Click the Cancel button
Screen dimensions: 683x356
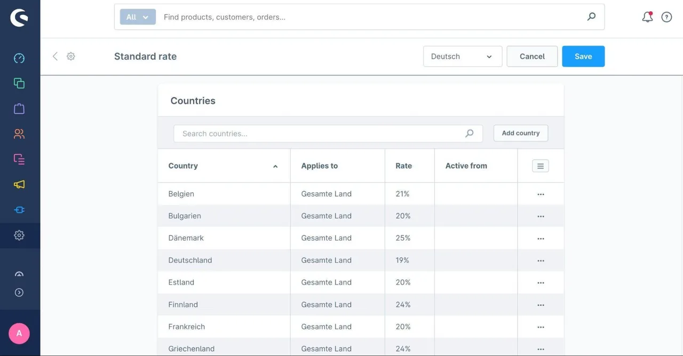pos(532,56)
